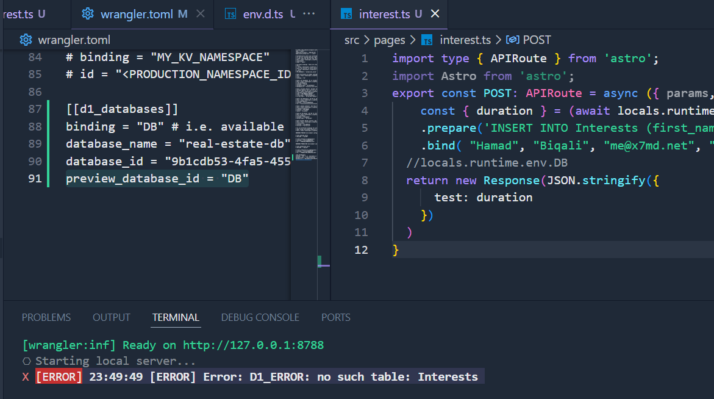
Task: Click the partially visible rest.ts tab
Action: [24, 14]
